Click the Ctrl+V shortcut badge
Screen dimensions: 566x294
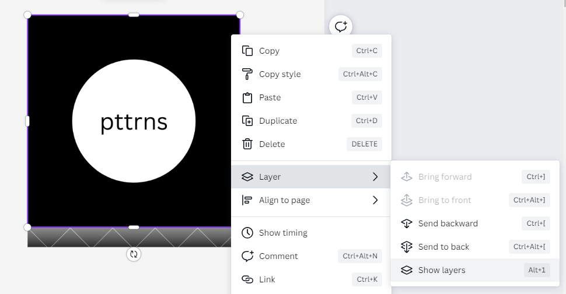coord(367,97)
